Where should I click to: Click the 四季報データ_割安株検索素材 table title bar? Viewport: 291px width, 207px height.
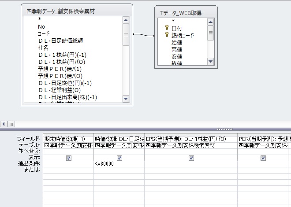pyautogui.click(x=66, y=11)
